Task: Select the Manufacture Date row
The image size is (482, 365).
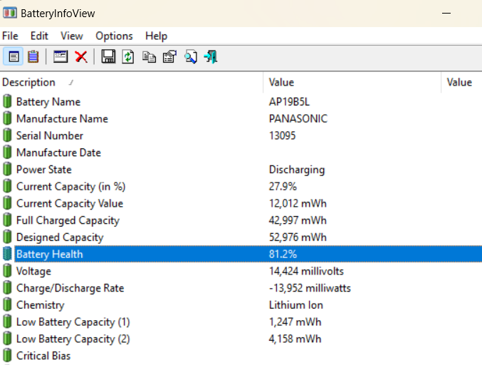Action: (x=58, y=153)
